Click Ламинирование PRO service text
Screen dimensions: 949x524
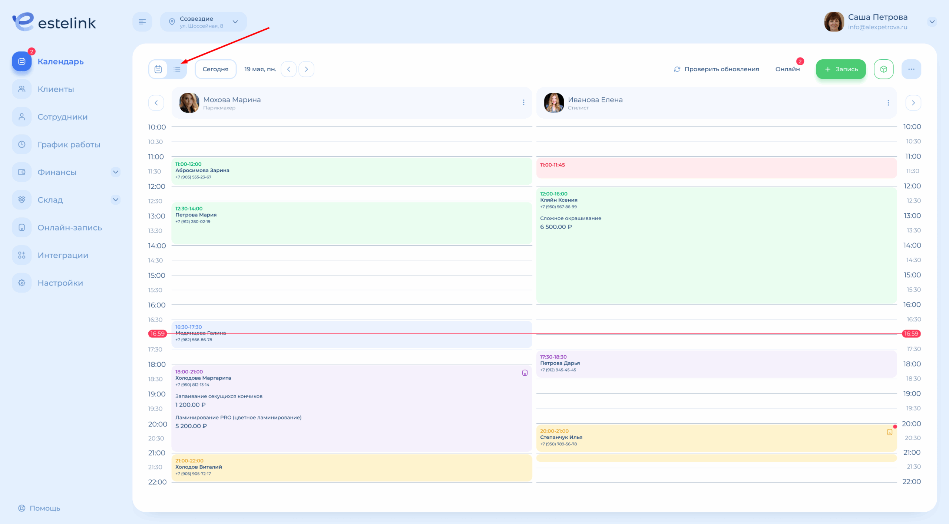click(x=238, y=418)
